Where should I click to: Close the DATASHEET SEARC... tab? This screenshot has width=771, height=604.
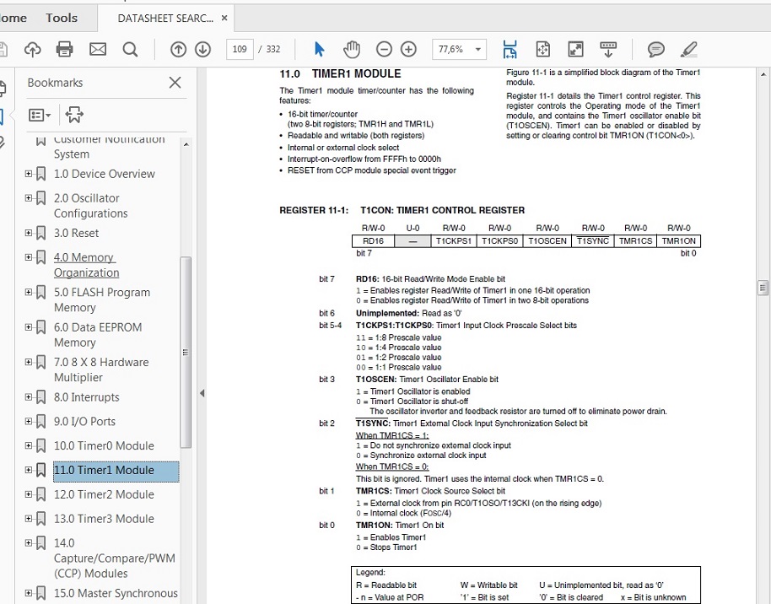(224, 19)
